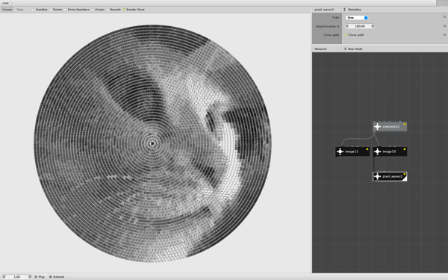Click the plus icon beside New Node
Screen dimensions: 448x280
[x=345, y=49]
